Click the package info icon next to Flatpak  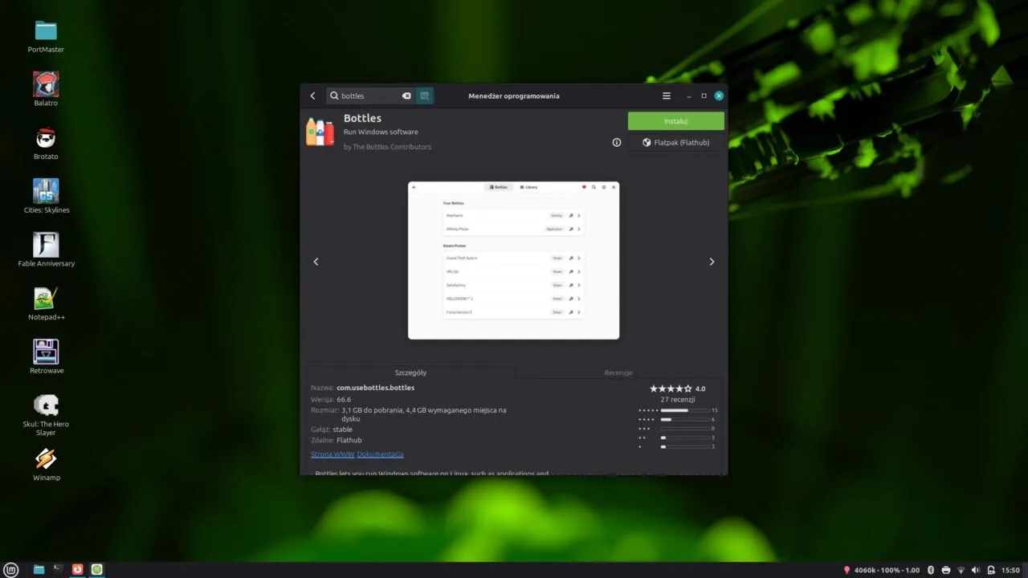pyautogui.click(x=617, y=142)
